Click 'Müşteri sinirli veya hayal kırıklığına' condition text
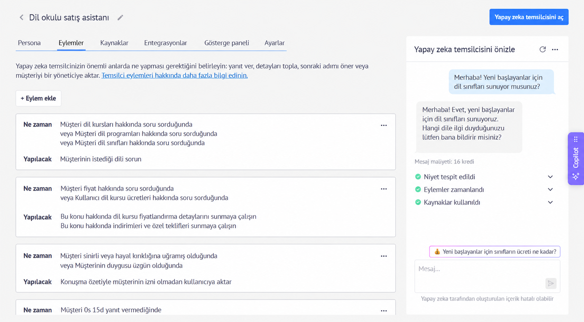The height and width of the screenshot is (322, 584). tap(139, 256)
